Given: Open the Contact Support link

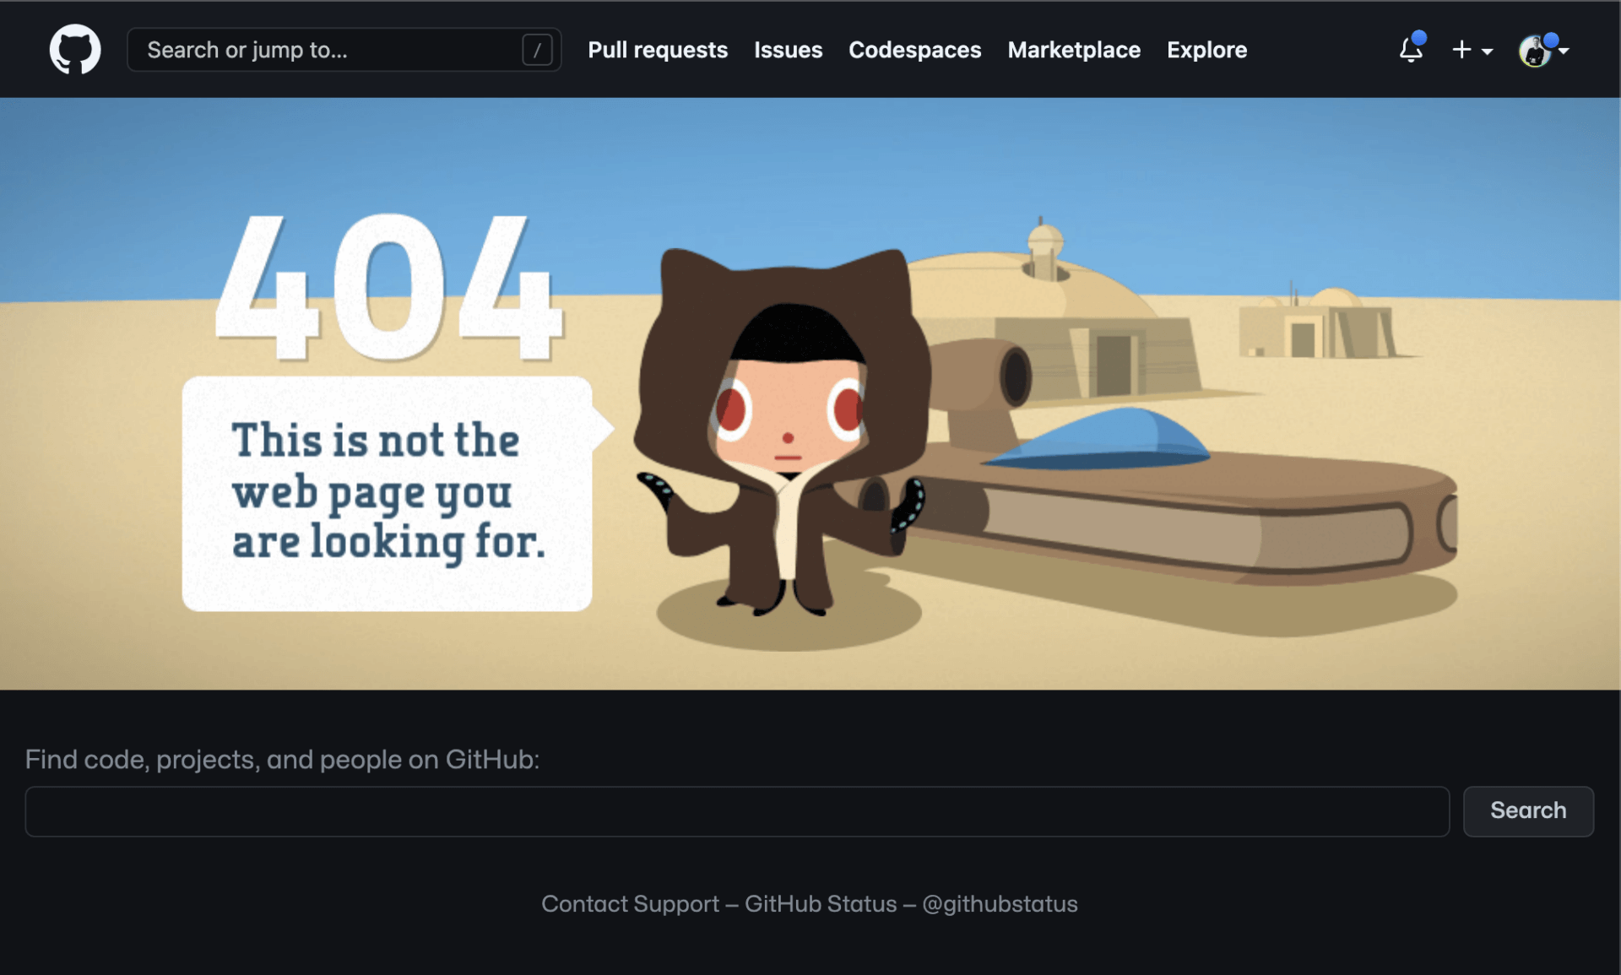Looking at the screenshot, I should tap(630, 904).
